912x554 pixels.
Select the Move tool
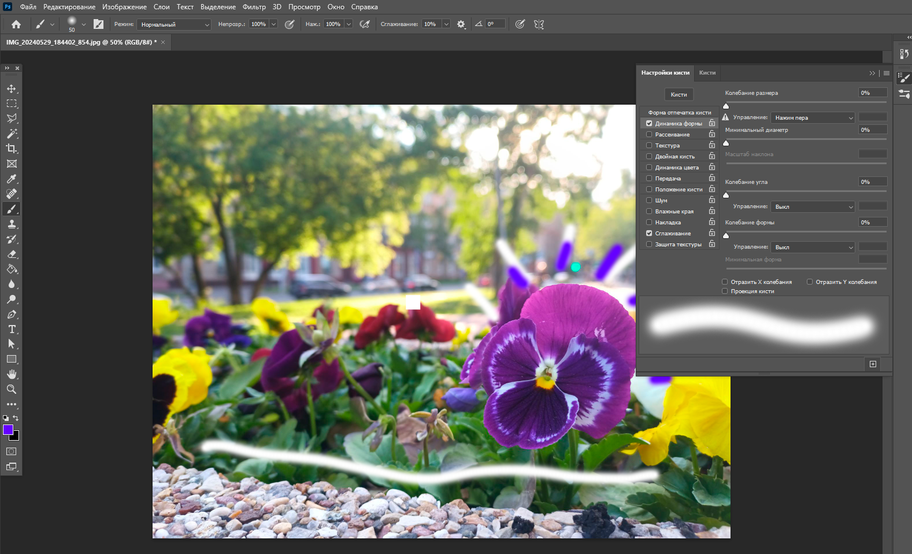(12, 88)
